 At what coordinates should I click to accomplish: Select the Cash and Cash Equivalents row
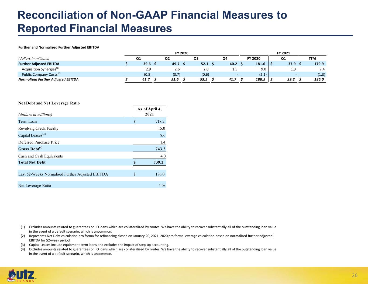pos(92,156)
